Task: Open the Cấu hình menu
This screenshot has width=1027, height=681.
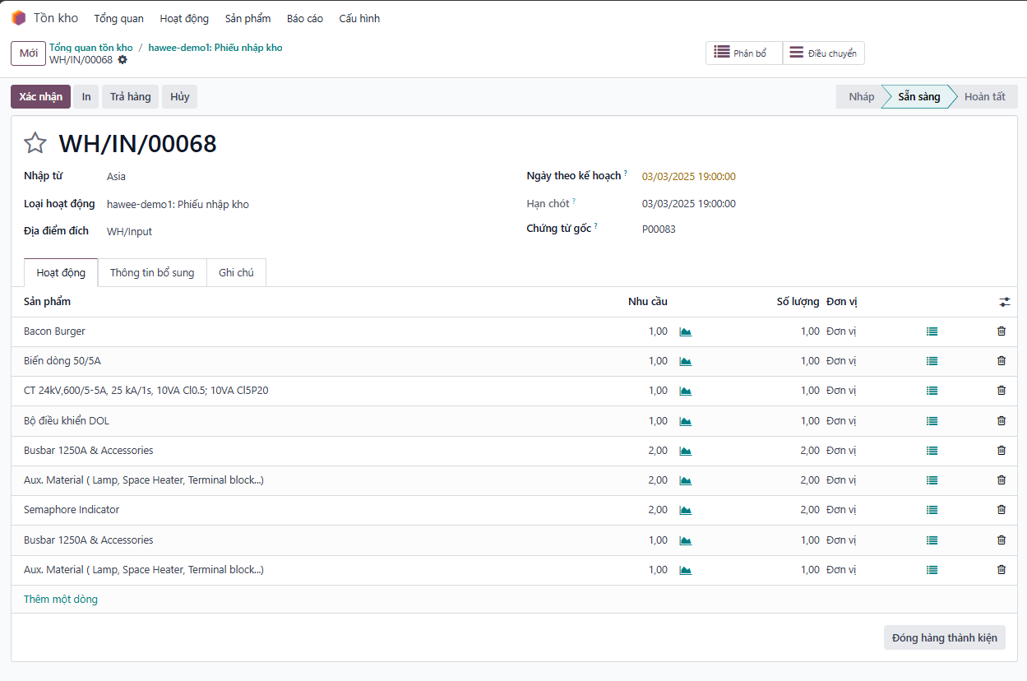Action: tap(359, 18)
